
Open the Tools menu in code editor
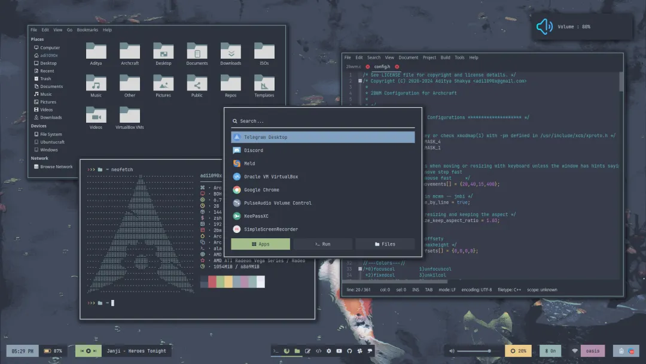459,57
